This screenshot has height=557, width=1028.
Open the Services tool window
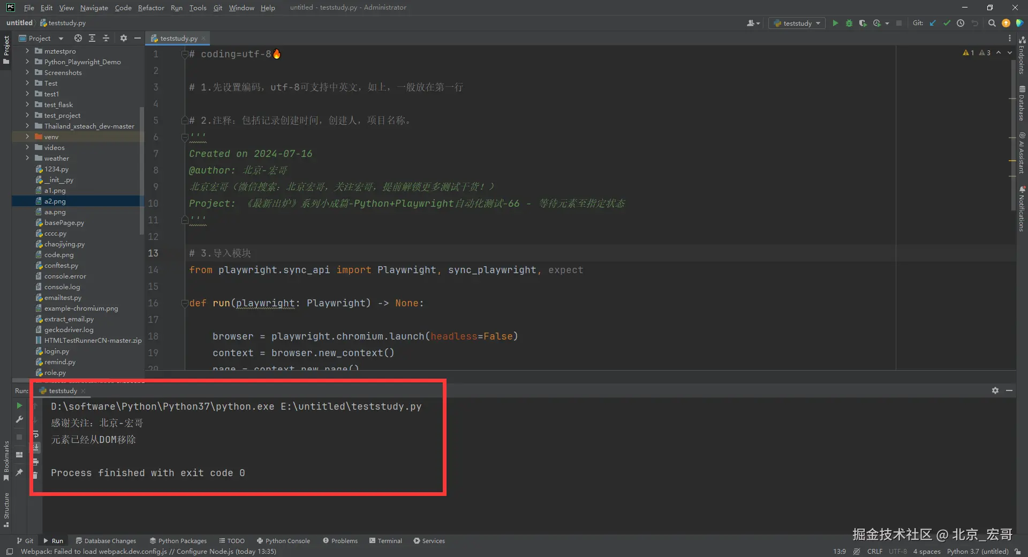[429, 540]
